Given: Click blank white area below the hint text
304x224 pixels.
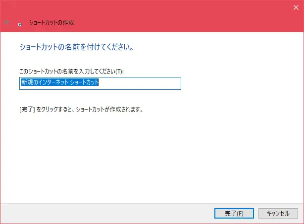Looking at the screenshot, I should 149,158.
